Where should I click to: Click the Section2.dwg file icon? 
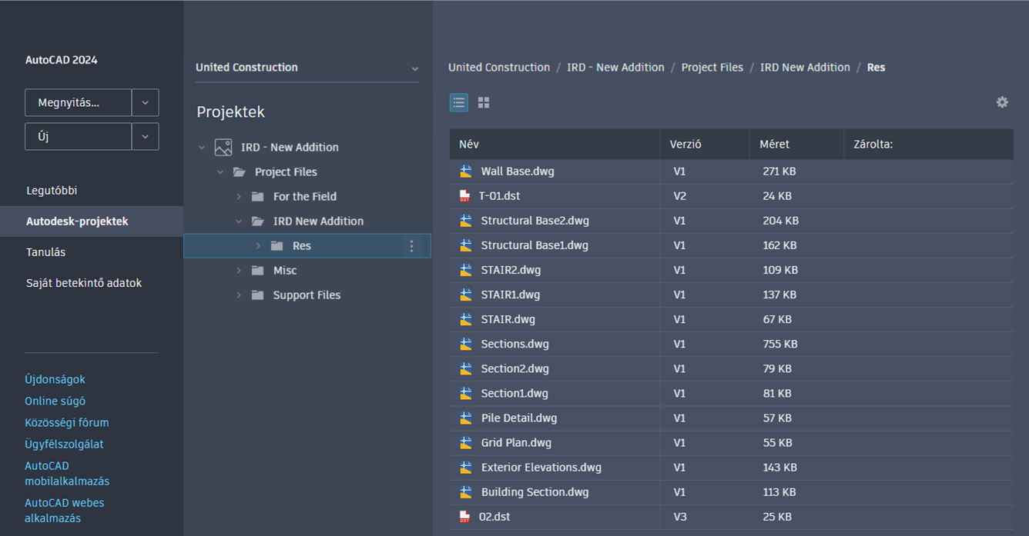pos(466,368)
